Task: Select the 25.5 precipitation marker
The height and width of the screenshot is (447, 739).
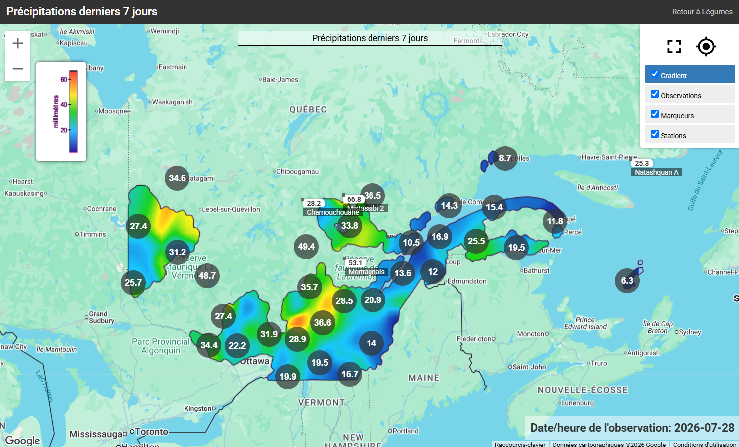Action: [x=476, y=241]
